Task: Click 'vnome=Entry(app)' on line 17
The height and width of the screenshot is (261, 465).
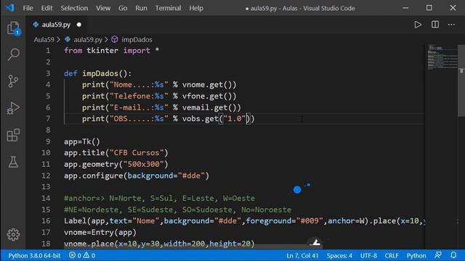Action: (100, 232)
